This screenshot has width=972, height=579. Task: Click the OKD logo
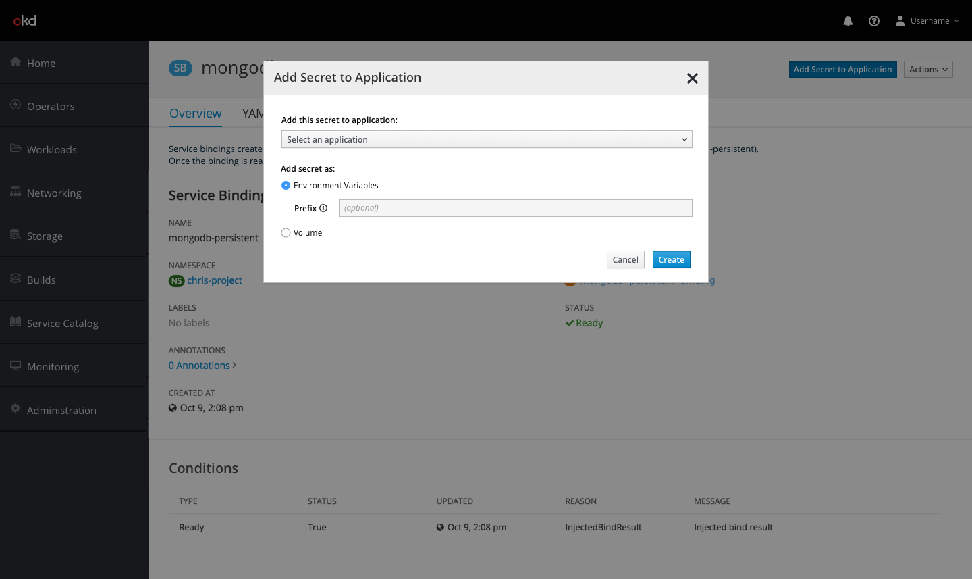tap(25, 20)
